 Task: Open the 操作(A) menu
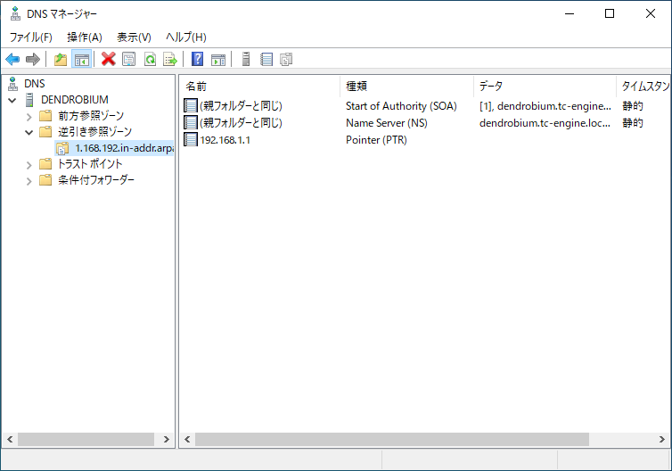[85, 37]
